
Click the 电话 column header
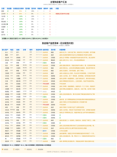coord(12,50)
